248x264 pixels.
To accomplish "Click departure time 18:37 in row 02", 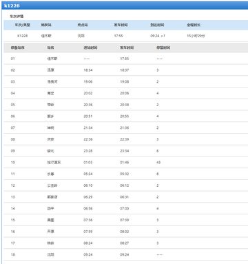I will coord(125,70).
